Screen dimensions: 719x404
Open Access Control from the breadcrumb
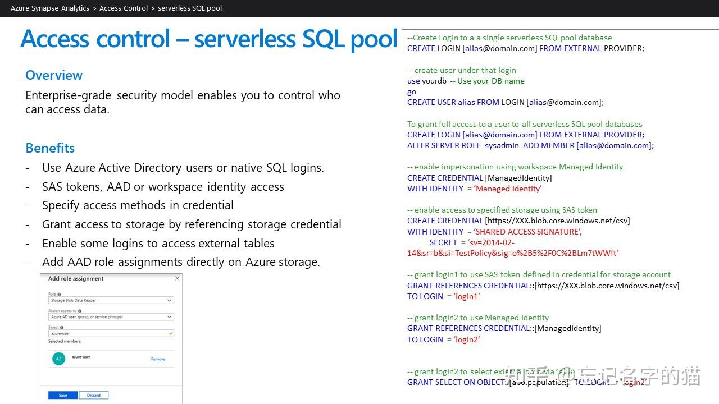pyautogui.click(x=124, y=8)
